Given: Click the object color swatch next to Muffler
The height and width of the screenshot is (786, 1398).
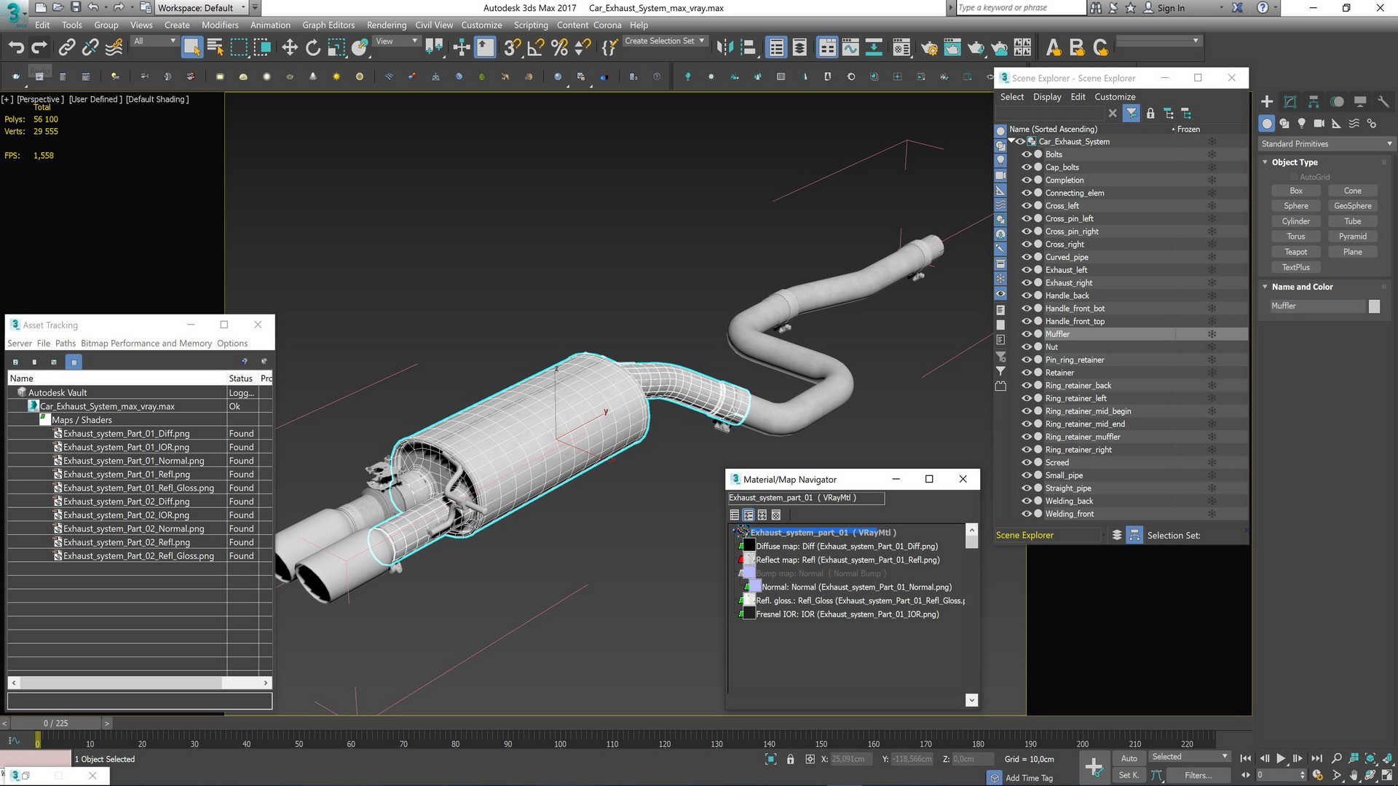Looking at the screenshot, I should pyautogui.click(x=1374, y=306).
